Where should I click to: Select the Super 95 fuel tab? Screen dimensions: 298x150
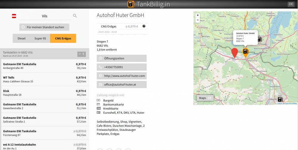point(40,38)
